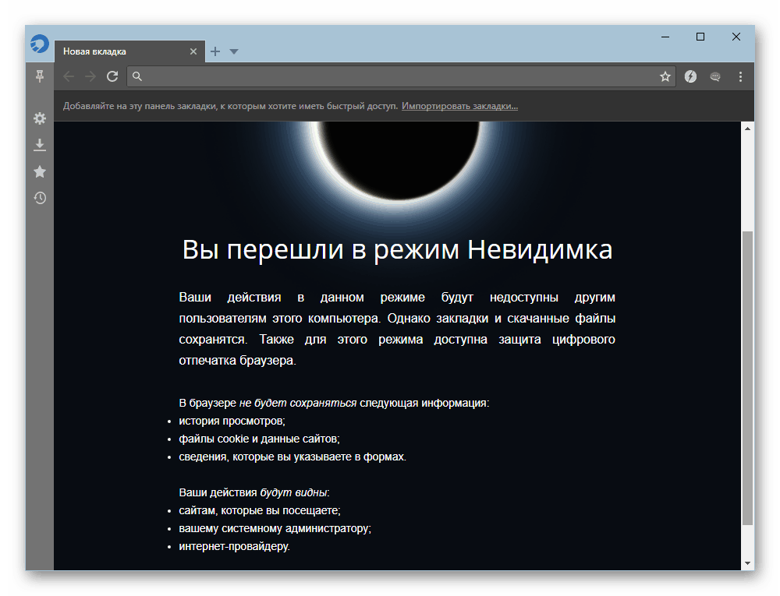Click the "Импортировать закладки..." link
The width and height of the screenshot is (780, 596).
(x=459, y=106)
